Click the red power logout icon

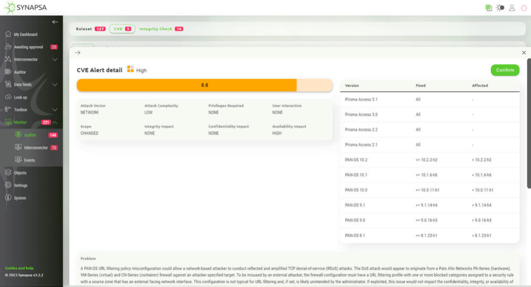pyautogui.click(x=524, y=7)
